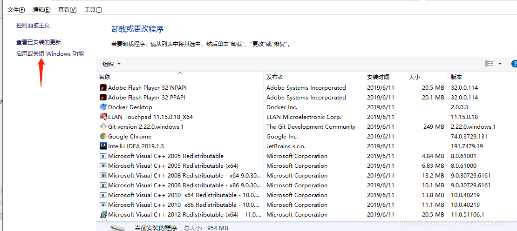This screenshot has height=231, width=517.
Task: Click the Adobe Flash Player 32 NPAPI icon
Action: pyautogui.click(x=103, y=87)
